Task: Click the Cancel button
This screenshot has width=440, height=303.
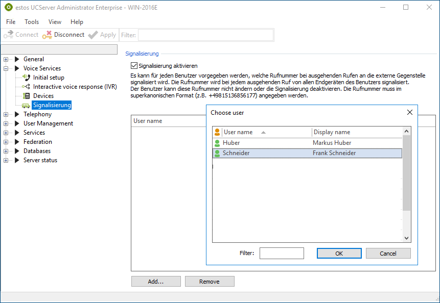Action: pyautogui.click(x=388, y=254)
